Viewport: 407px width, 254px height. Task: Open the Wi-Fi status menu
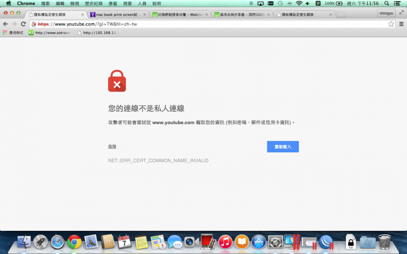click(299, 3)
